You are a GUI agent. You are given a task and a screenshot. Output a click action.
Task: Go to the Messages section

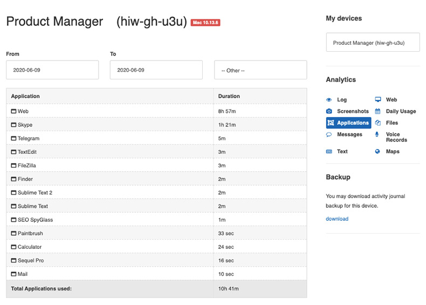coord(349,134)
